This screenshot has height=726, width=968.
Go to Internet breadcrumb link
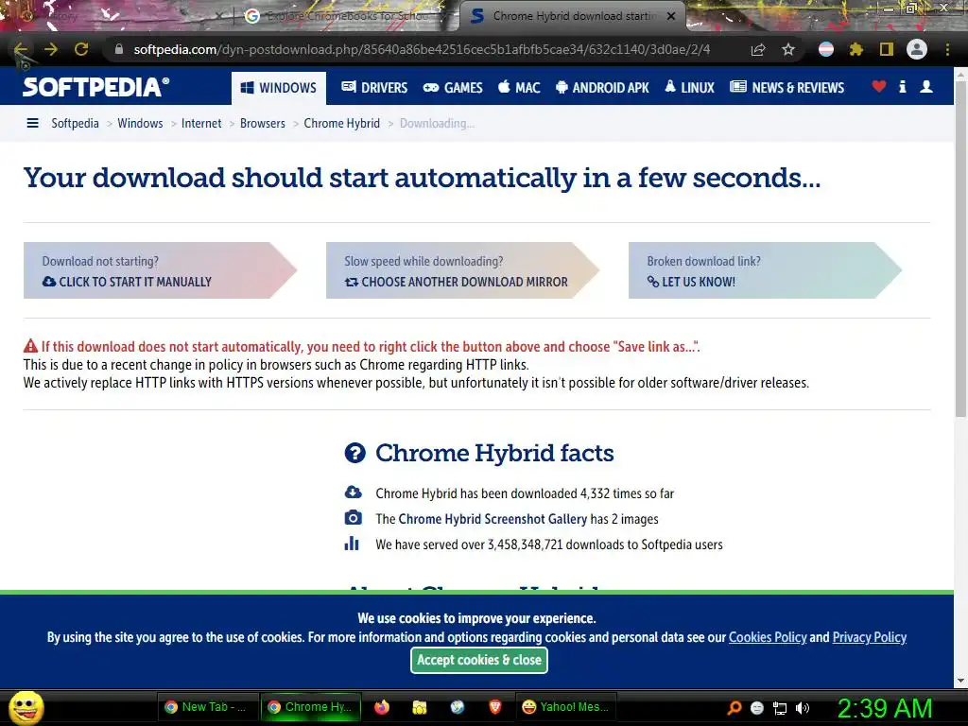(x=201, y=124)
